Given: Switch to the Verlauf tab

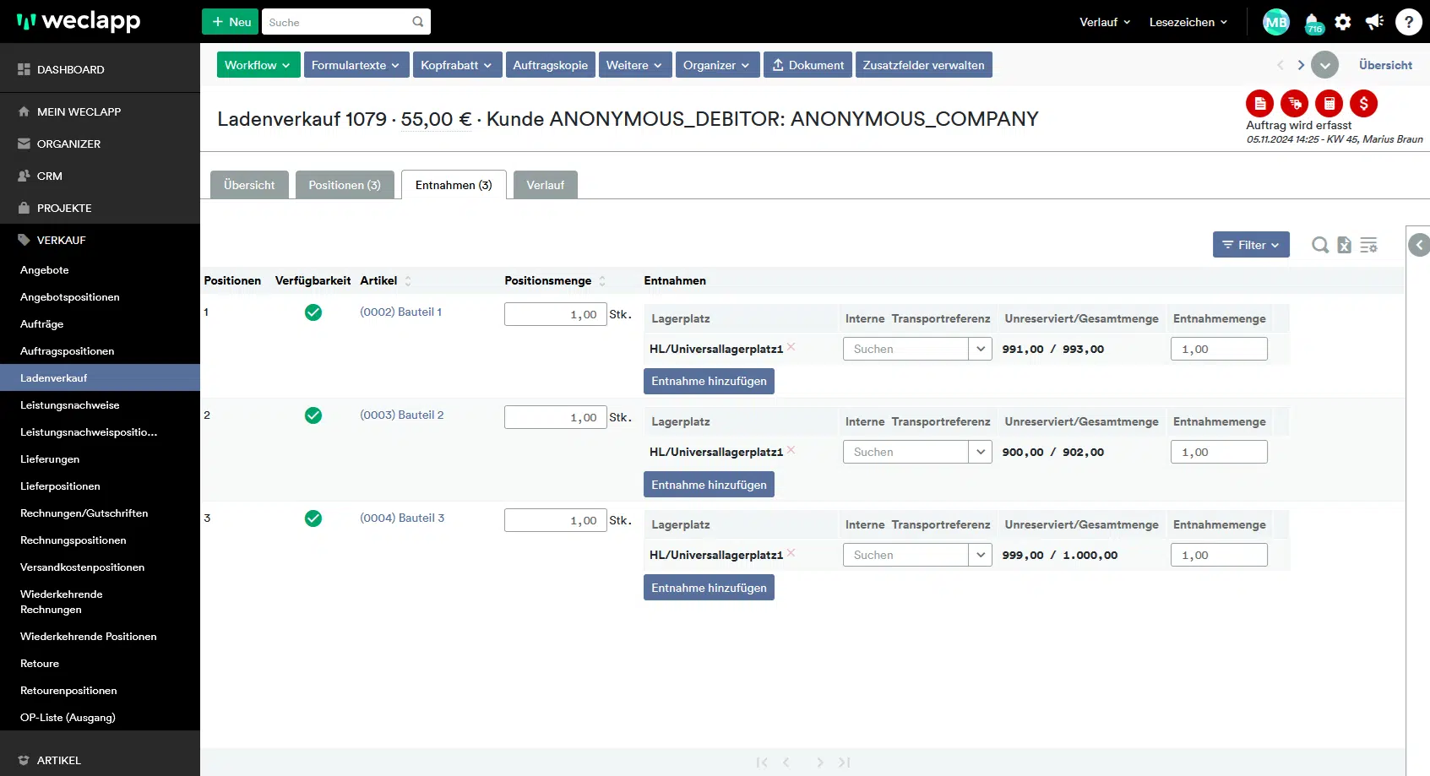Looking at the screenshot, I should 546,185.
